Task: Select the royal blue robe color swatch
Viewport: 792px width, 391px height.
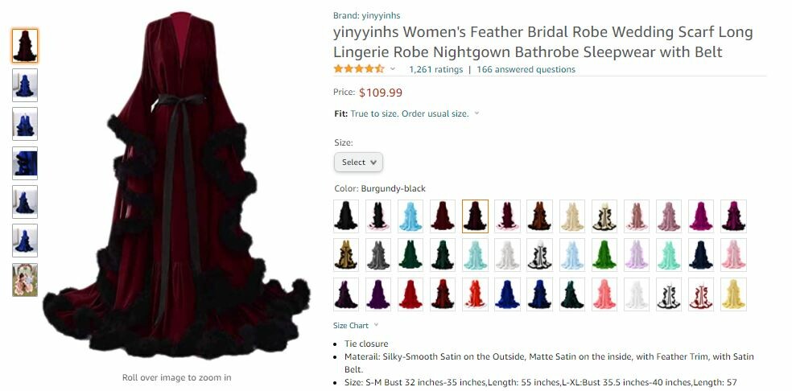Action: point(508,294)
